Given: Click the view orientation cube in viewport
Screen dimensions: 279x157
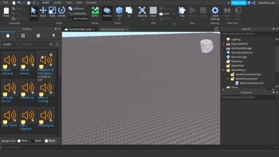Looking at the screenshot, I should [x=206, y=46].
